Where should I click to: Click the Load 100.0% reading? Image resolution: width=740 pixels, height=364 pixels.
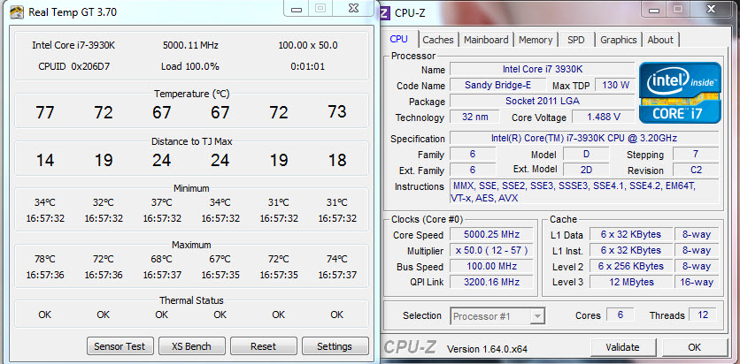pos(190,66)
